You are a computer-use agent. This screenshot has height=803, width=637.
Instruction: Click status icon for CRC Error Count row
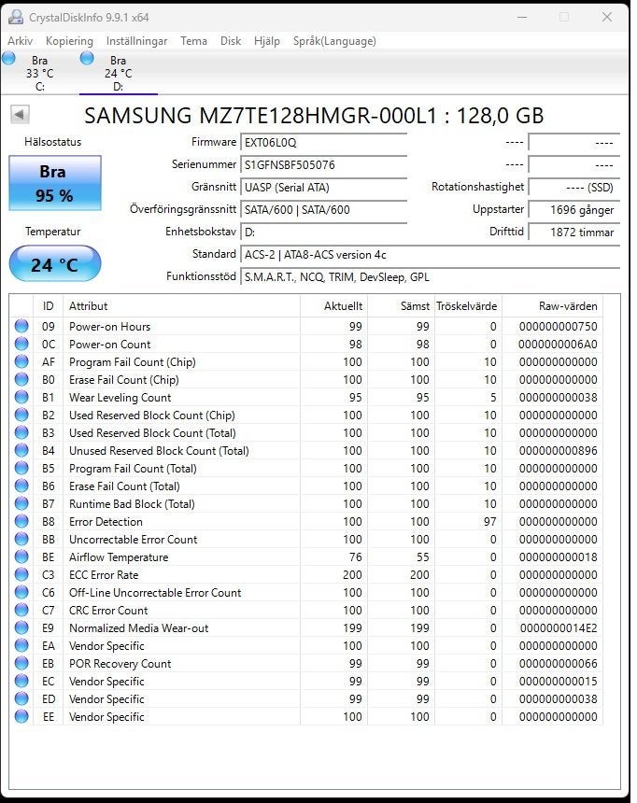click(21, 610)
